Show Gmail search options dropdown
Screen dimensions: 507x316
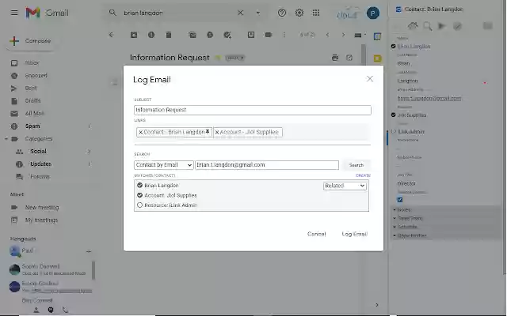pyautogui.click(x=257, y=13)
